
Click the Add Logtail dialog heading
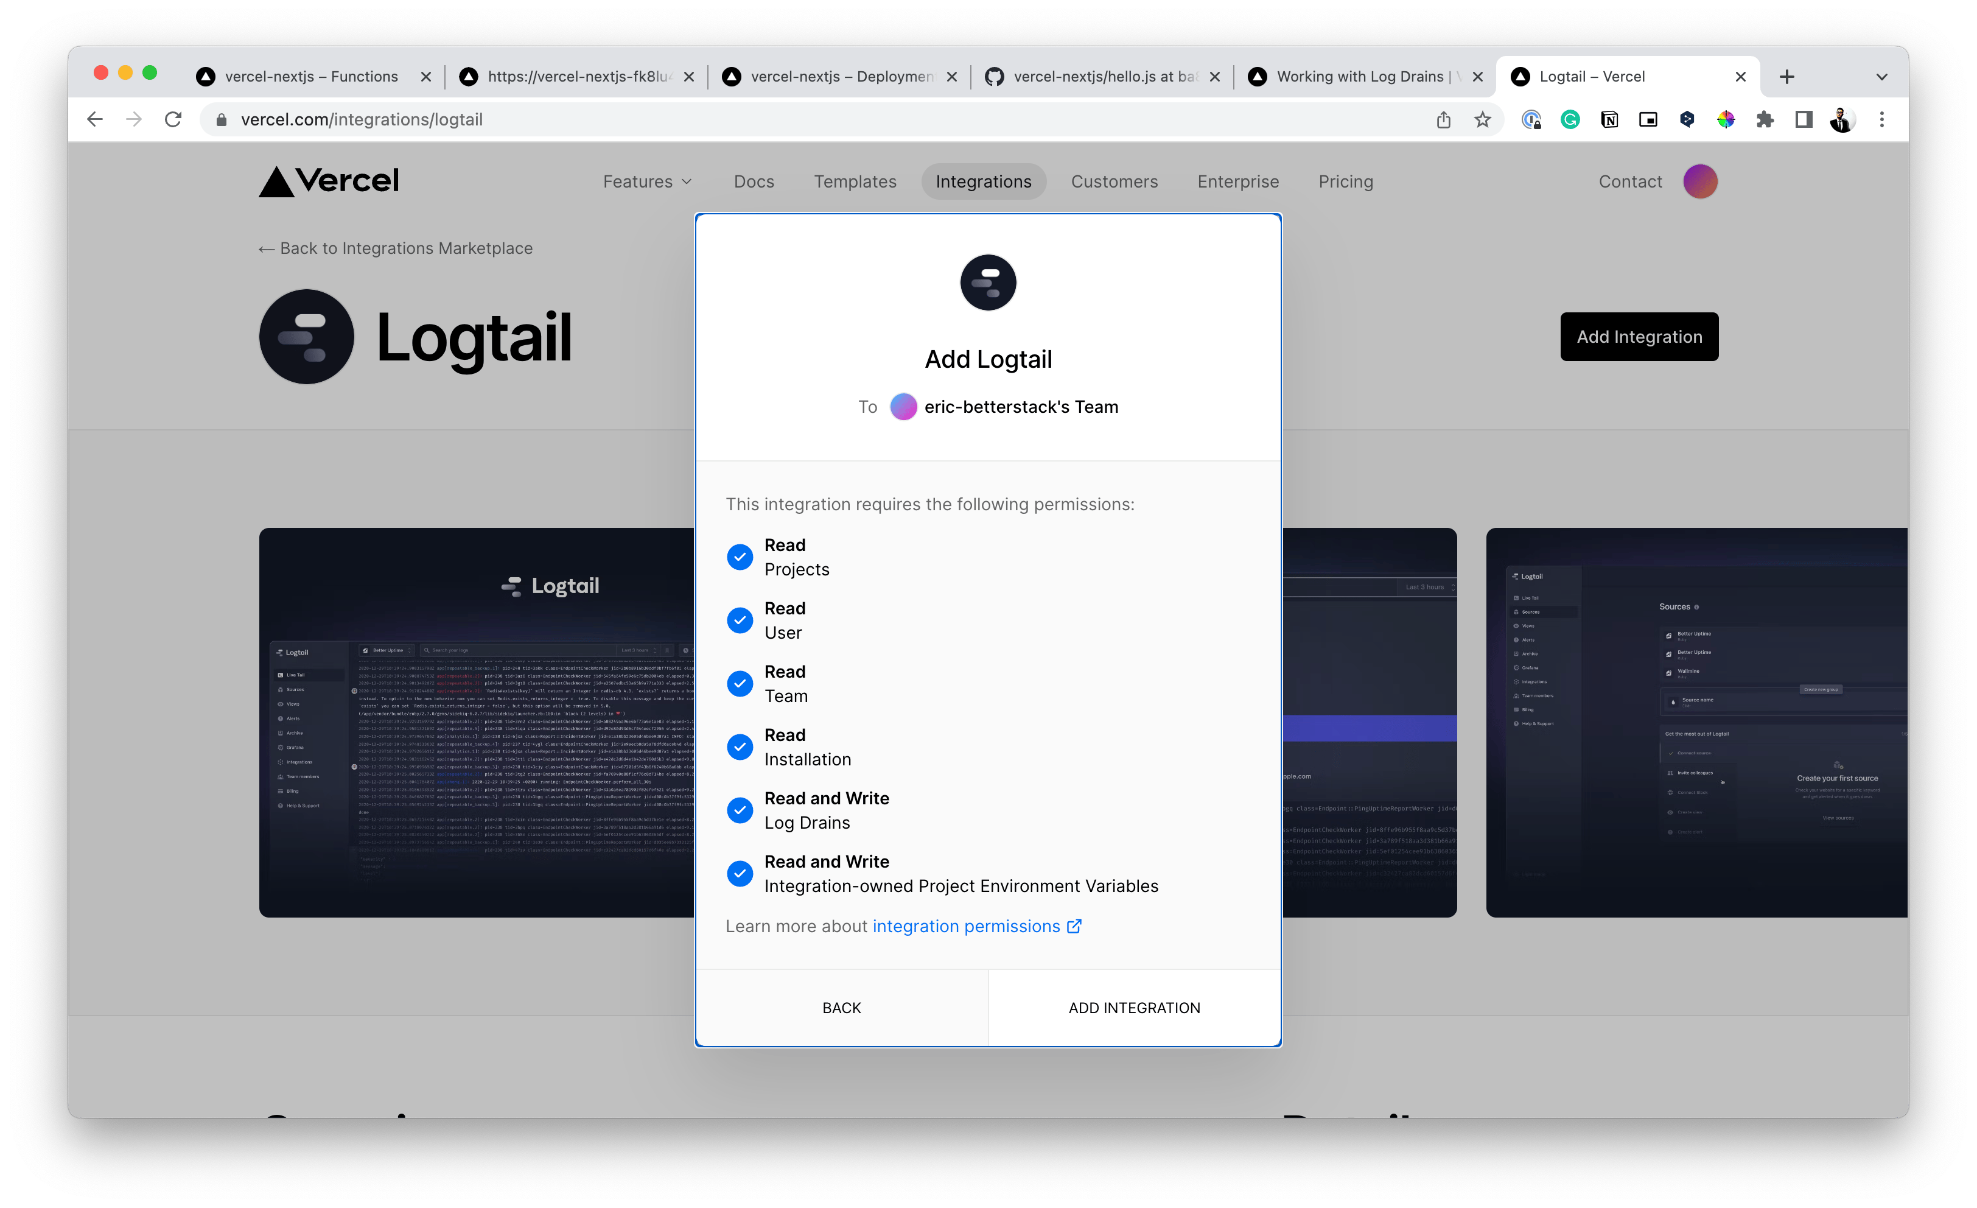click(x=988, y=359)
